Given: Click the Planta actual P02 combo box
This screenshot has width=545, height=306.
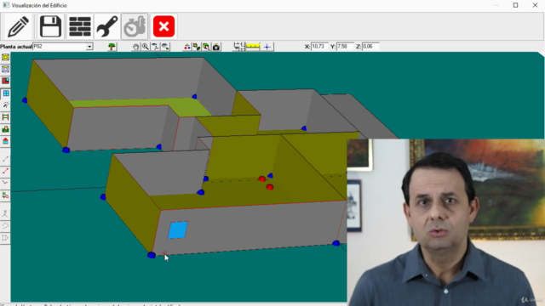Looking at the screenshot, I should 62,47.
